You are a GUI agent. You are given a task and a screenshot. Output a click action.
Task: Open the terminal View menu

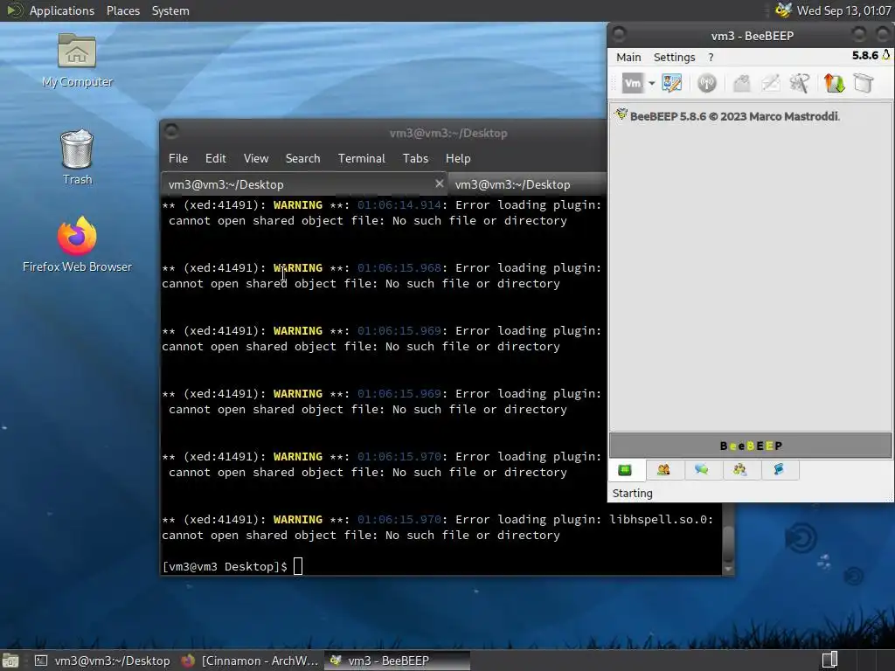coord(256,159)
